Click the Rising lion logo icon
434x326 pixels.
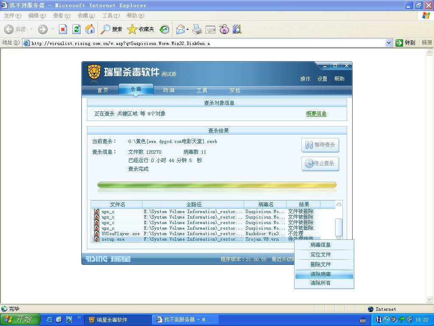94,72
